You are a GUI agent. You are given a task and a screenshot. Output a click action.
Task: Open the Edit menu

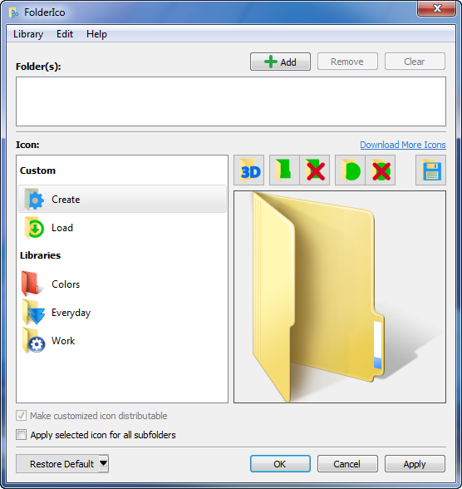[x=65, y=34]
